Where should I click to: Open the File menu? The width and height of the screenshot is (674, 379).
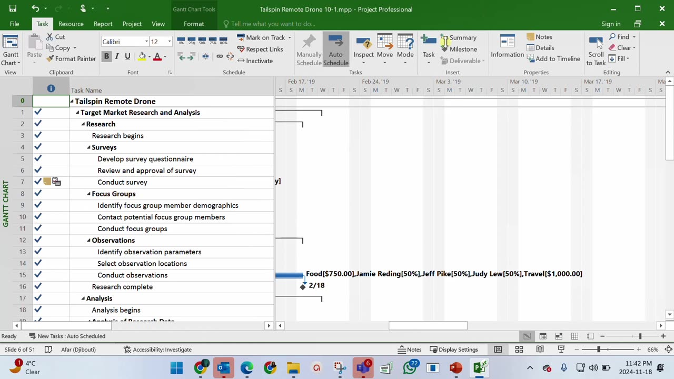click(x=14, y=24)
